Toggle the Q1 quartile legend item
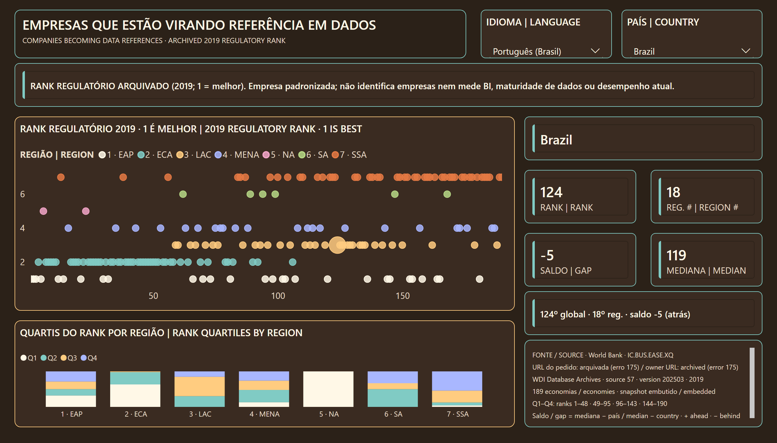Viewport: 777px width, 443px height. [28, 358]
